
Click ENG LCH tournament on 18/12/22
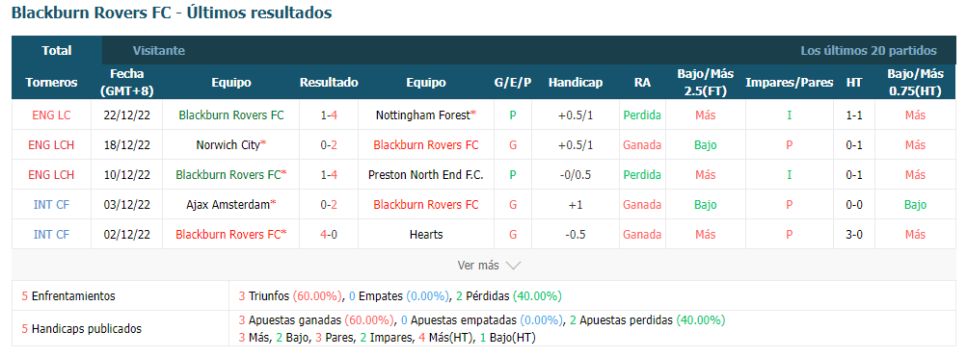pyautogui.click(x=51, y=145)
